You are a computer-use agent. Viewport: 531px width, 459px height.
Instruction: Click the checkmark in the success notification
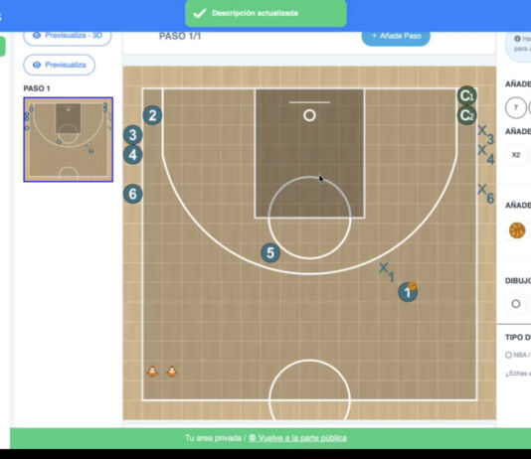tap(199, 13)
